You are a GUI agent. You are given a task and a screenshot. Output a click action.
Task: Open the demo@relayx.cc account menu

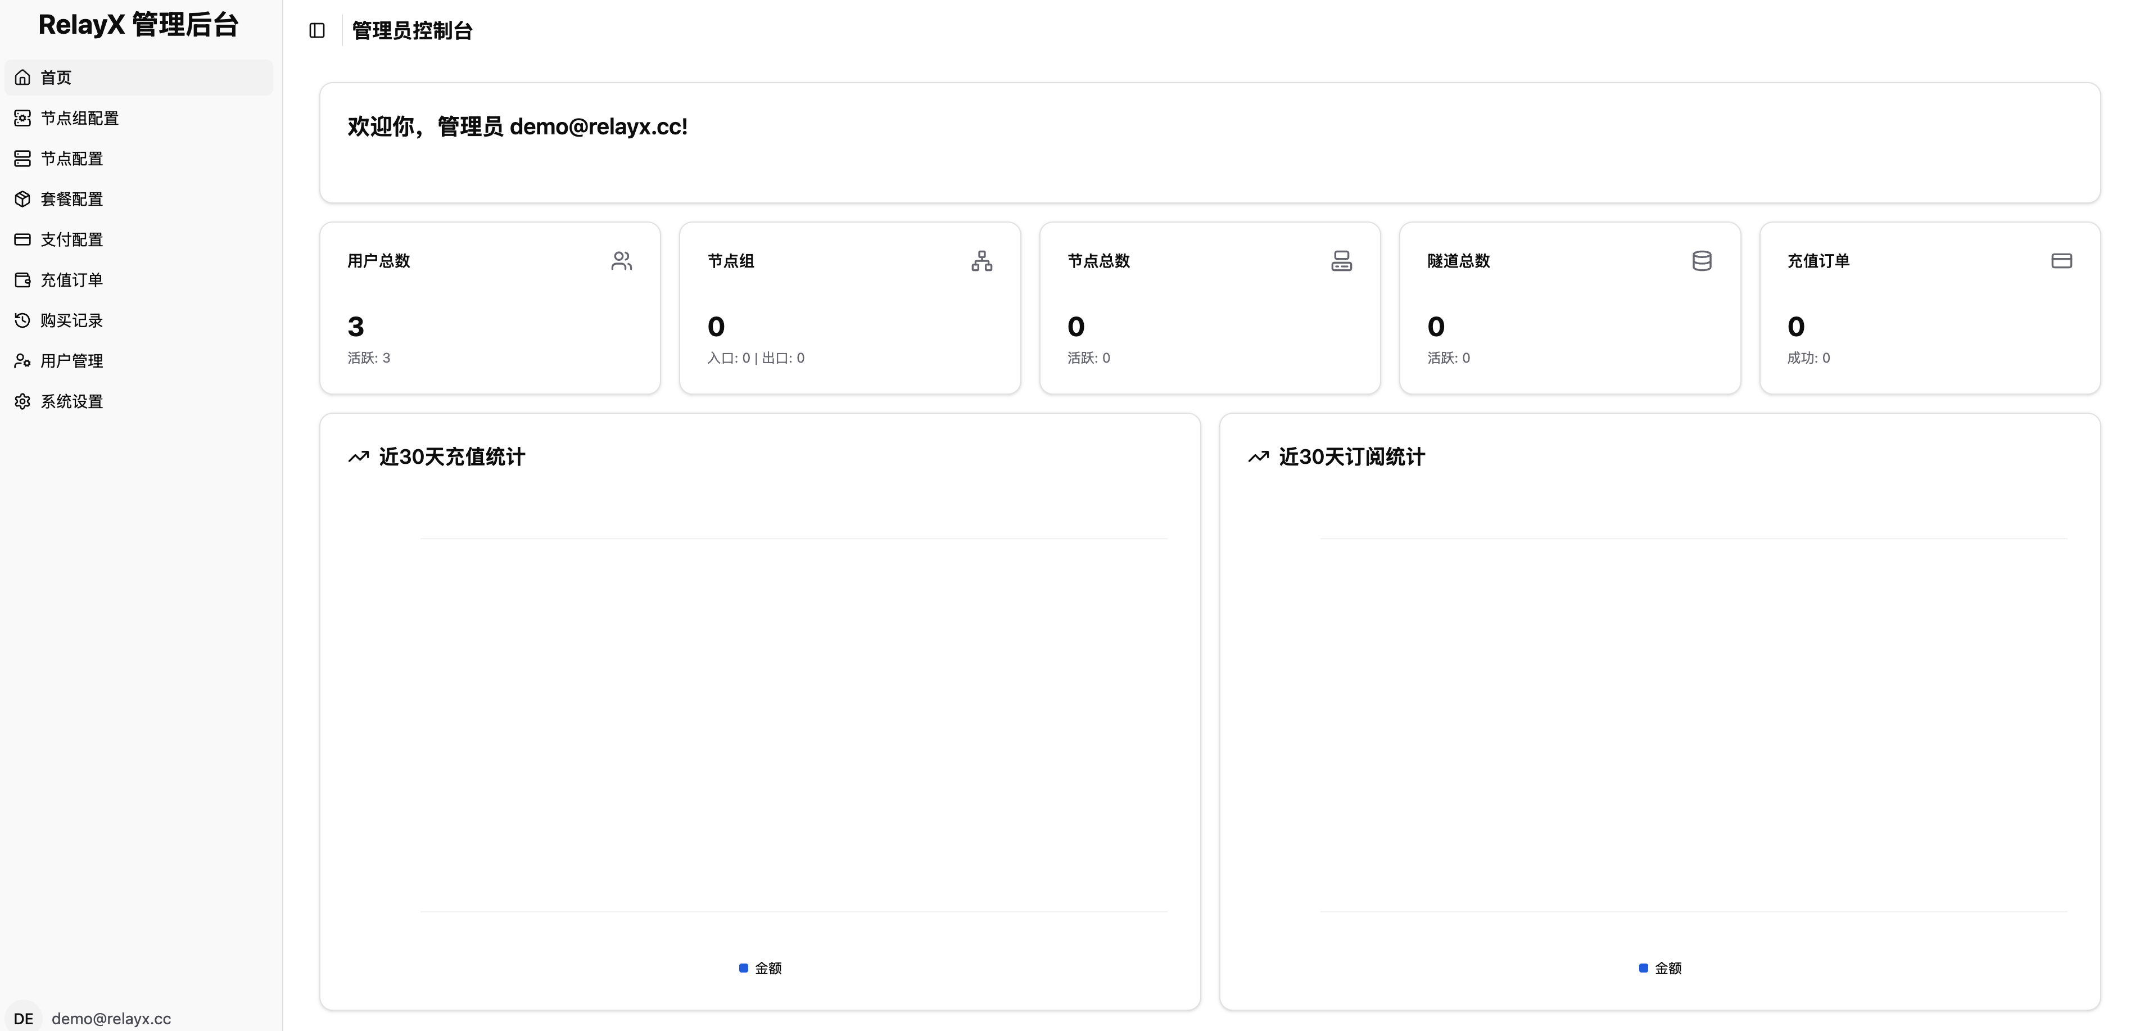[x=111, y=1019]
